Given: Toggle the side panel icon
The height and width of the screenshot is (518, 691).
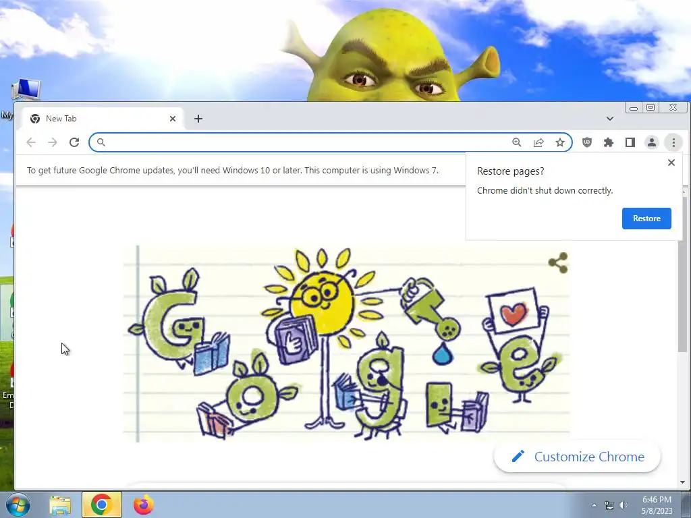Looking at the screenshot, I should [x=630, y=142].
